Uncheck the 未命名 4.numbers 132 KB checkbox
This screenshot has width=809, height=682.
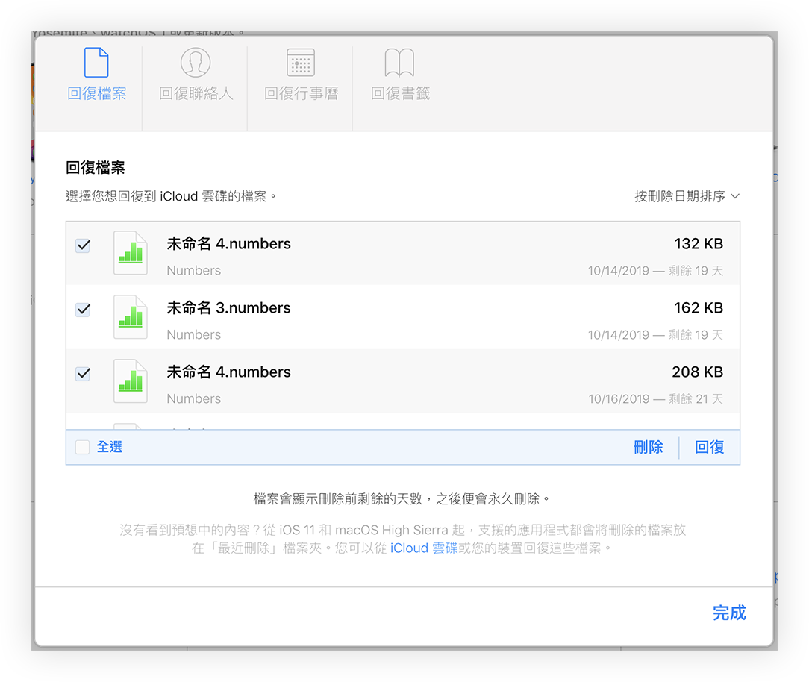pyautogui.click(x=83, y=245)
